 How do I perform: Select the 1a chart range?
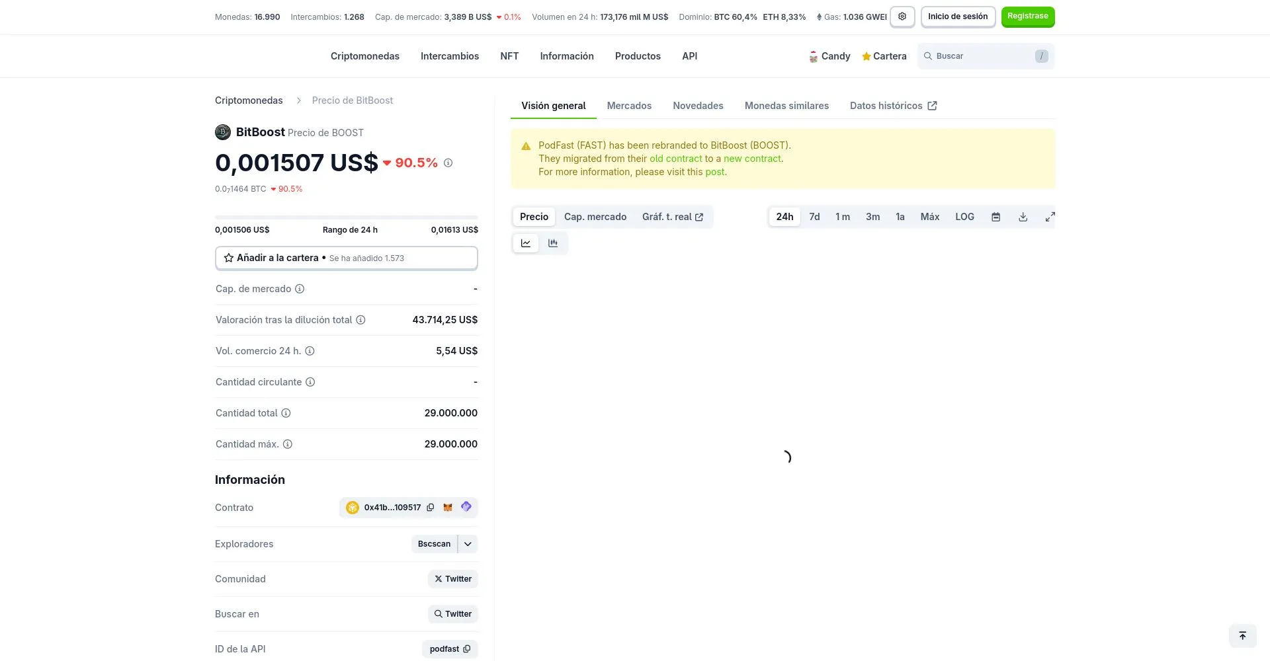[x=900, y=217]
